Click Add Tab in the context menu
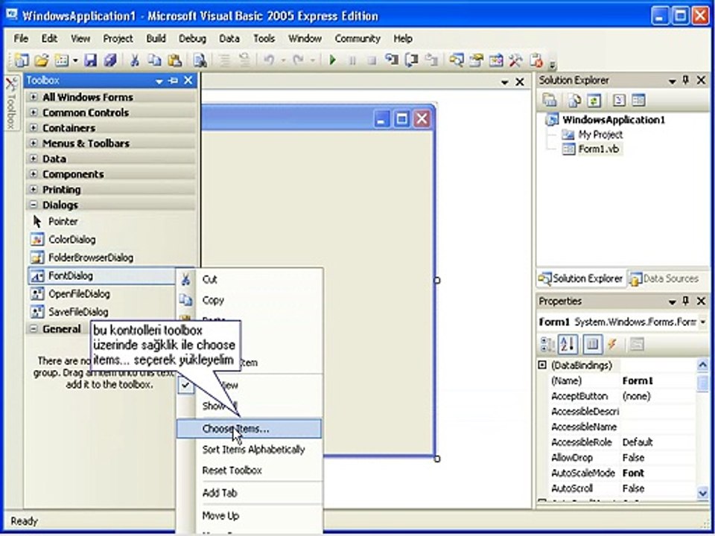Screen dimensions: 715x536 pos(250,493)
